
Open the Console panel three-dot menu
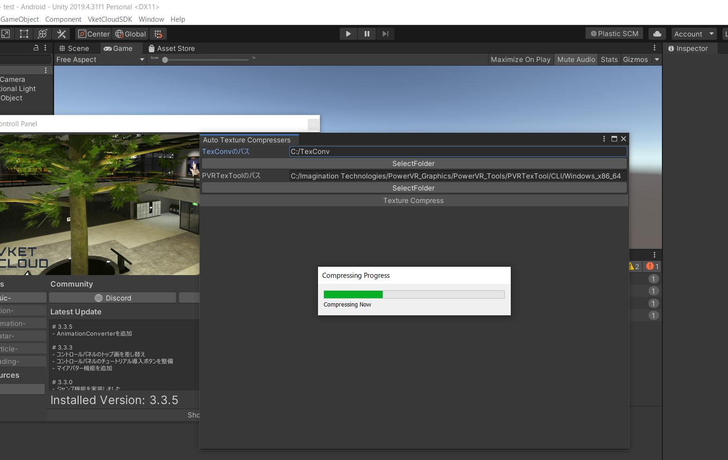[x=655, y=255]
